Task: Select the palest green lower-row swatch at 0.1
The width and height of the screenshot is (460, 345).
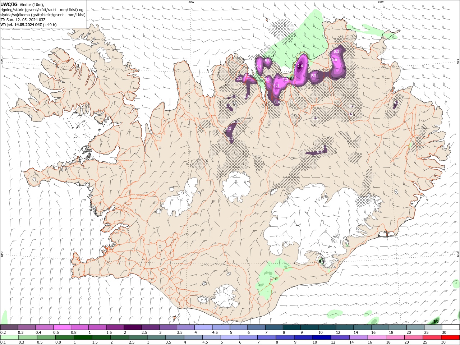Action: point(9,337)
